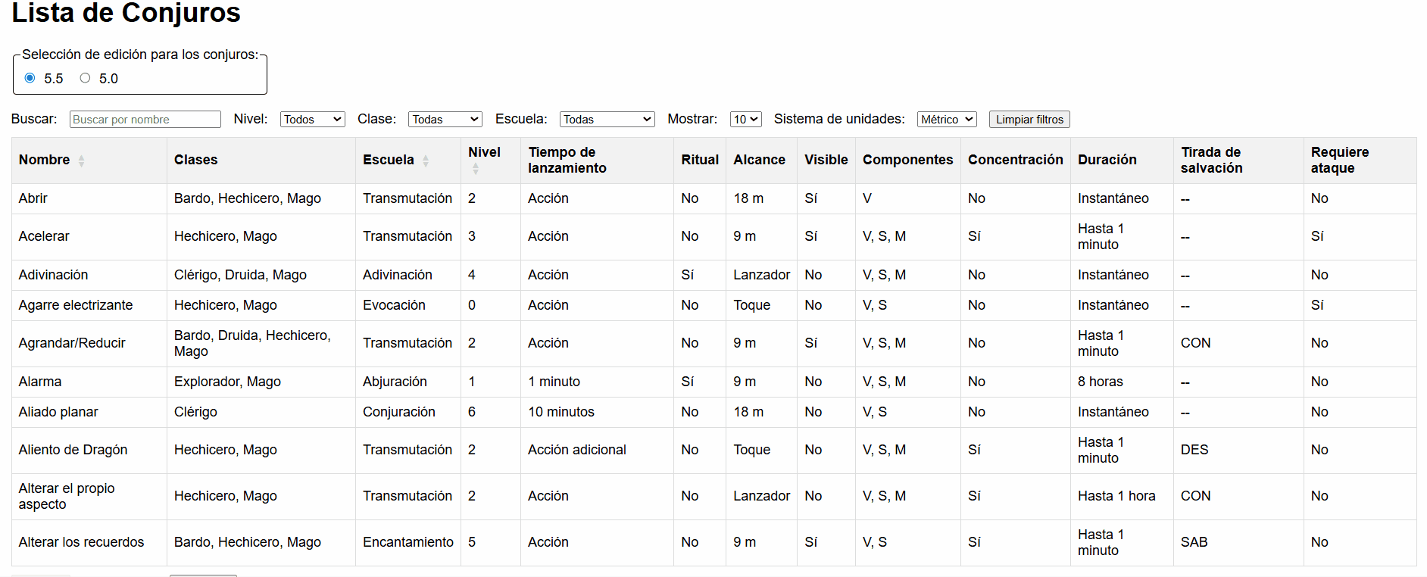This screenshot has width=1427, height=577.
Task: Click the Agarre electrizante spell name
Action: pyautogui.click(x=76, y=305)
